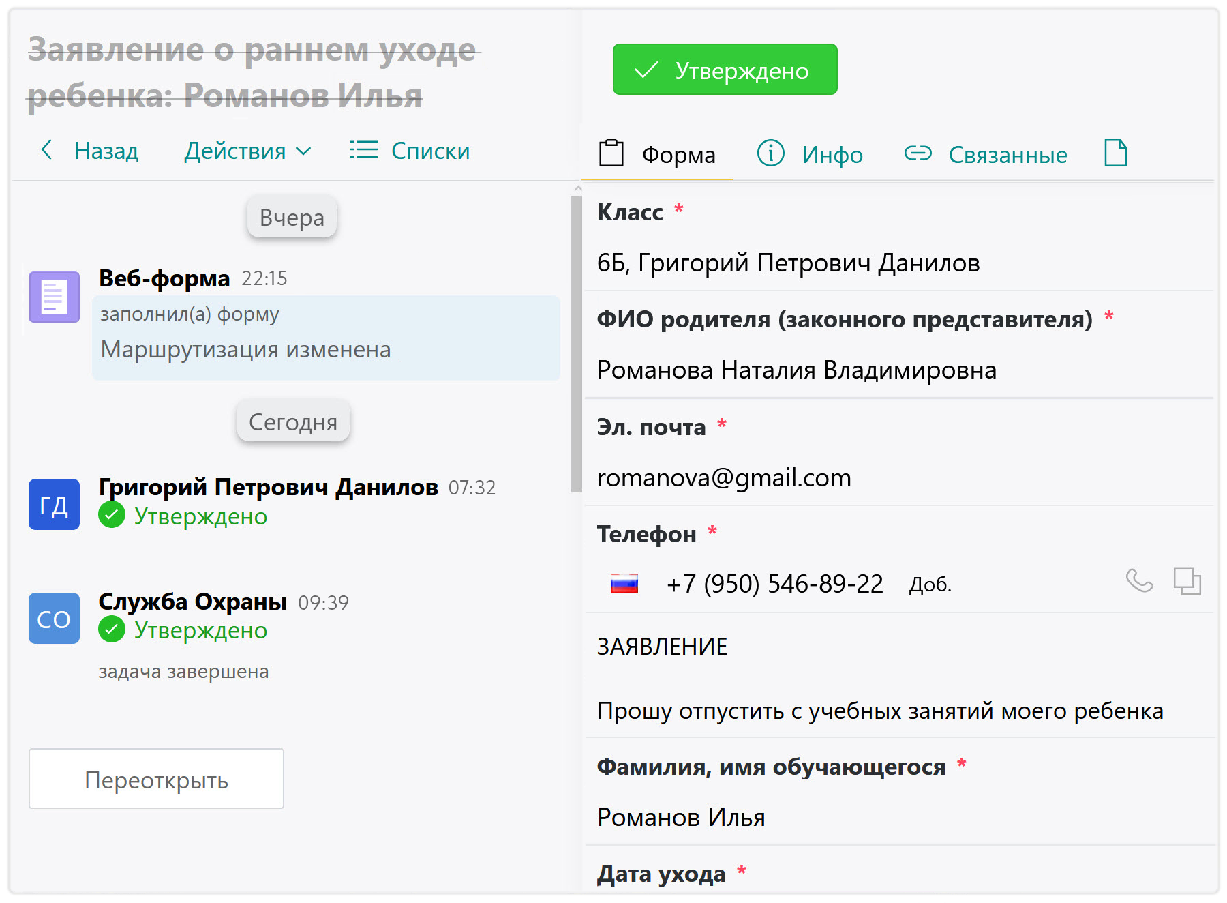Click the green check by Служба Охраны's Утверждено

click(112, 629)
